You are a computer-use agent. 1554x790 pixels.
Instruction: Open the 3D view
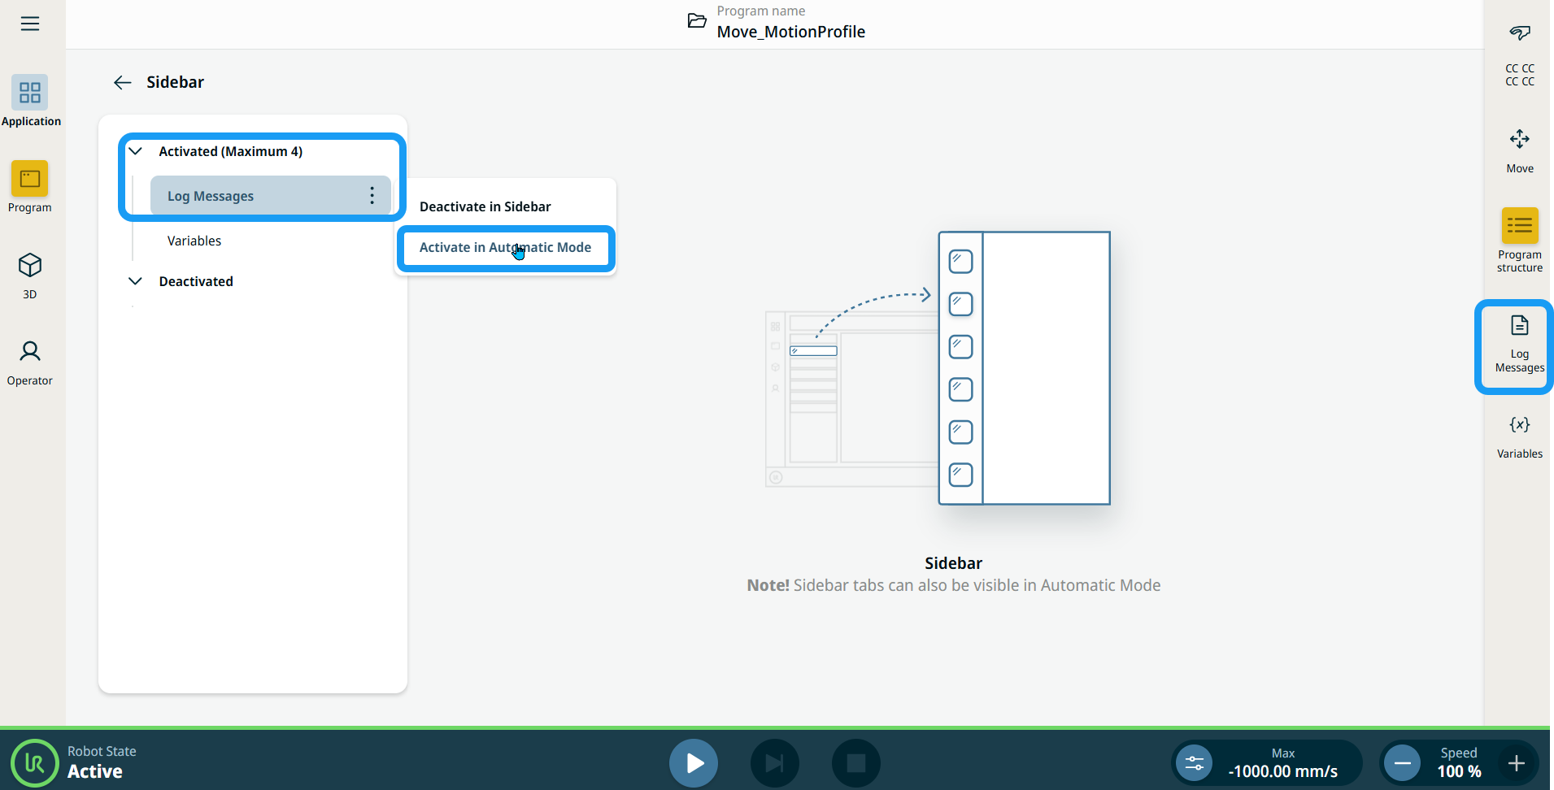30,275
